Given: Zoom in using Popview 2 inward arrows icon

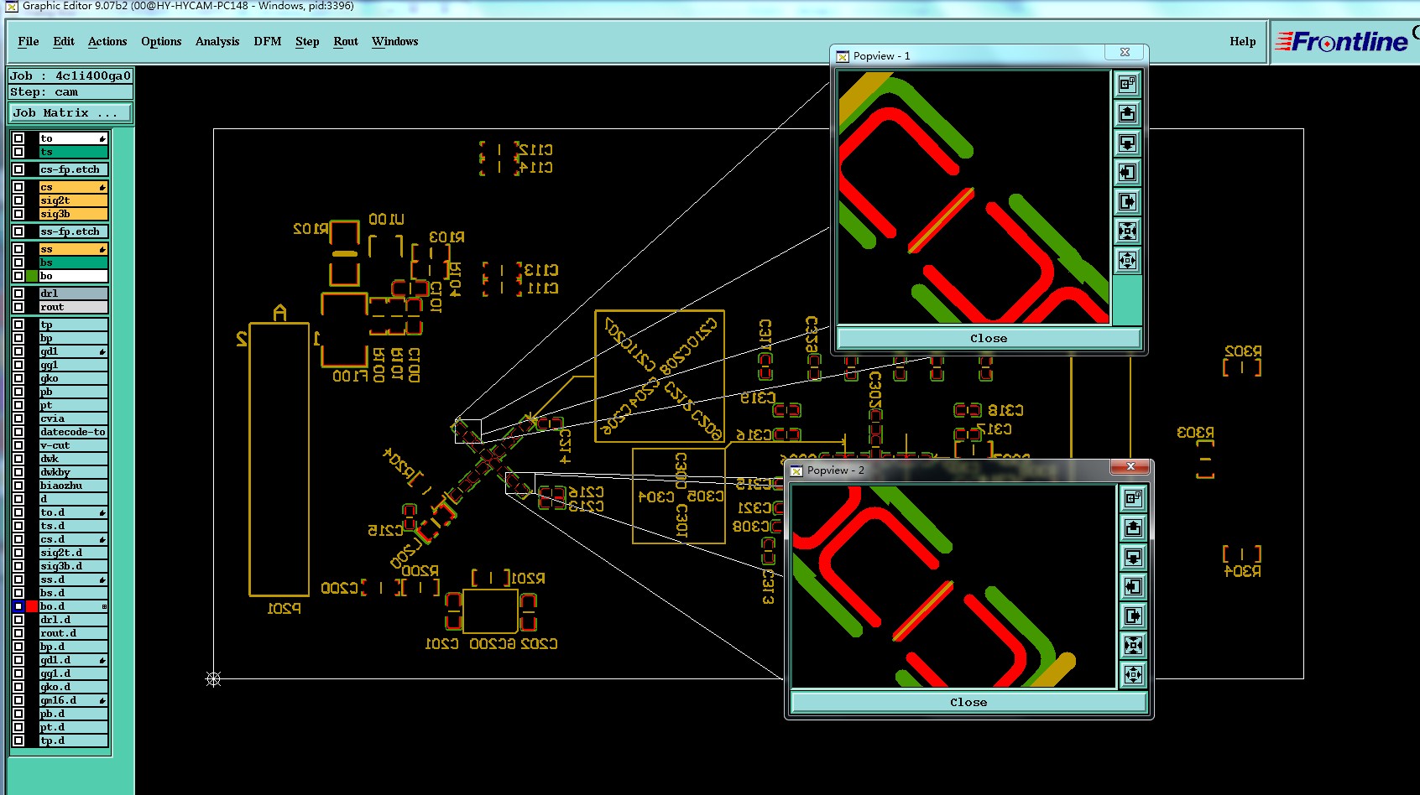Looking at the screenshot, I should pos(1133,645).
